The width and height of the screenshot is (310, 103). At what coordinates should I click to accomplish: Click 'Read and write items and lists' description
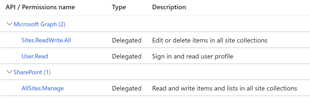(225, 88)
